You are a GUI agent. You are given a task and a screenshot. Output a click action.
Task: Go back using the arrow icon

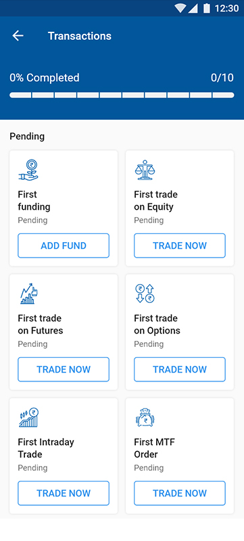click(18, 36)
